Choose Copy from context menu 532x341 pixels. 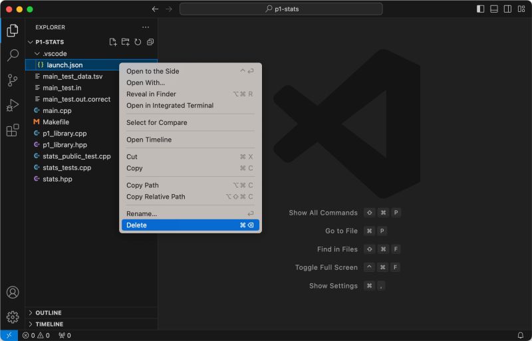pyautogui.click(x=190, y=168)
